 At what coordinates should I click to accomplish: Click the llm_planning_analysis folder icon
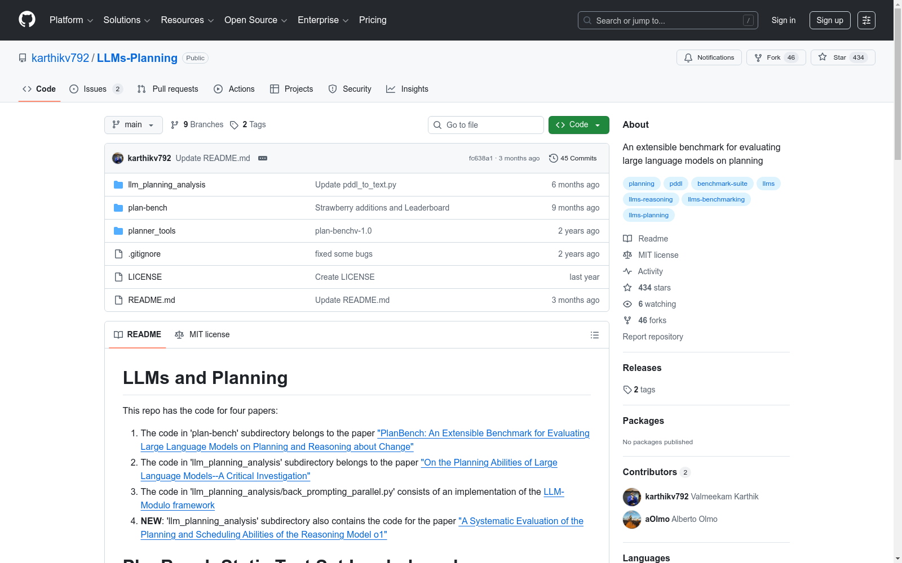point(118,185)
